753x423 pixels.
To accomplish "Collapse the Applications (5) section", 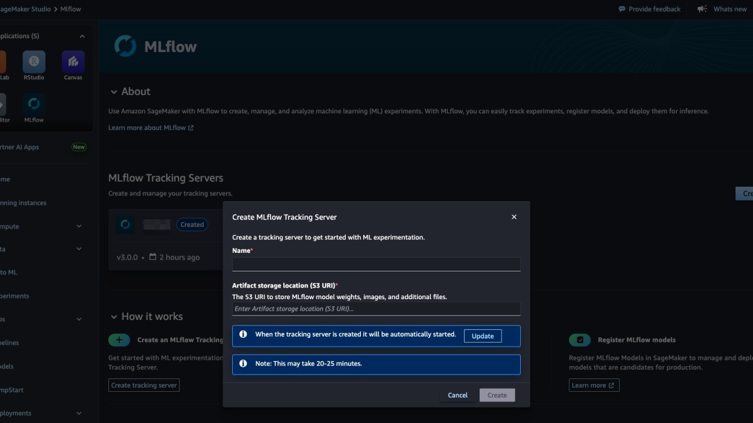I will 82,36.
